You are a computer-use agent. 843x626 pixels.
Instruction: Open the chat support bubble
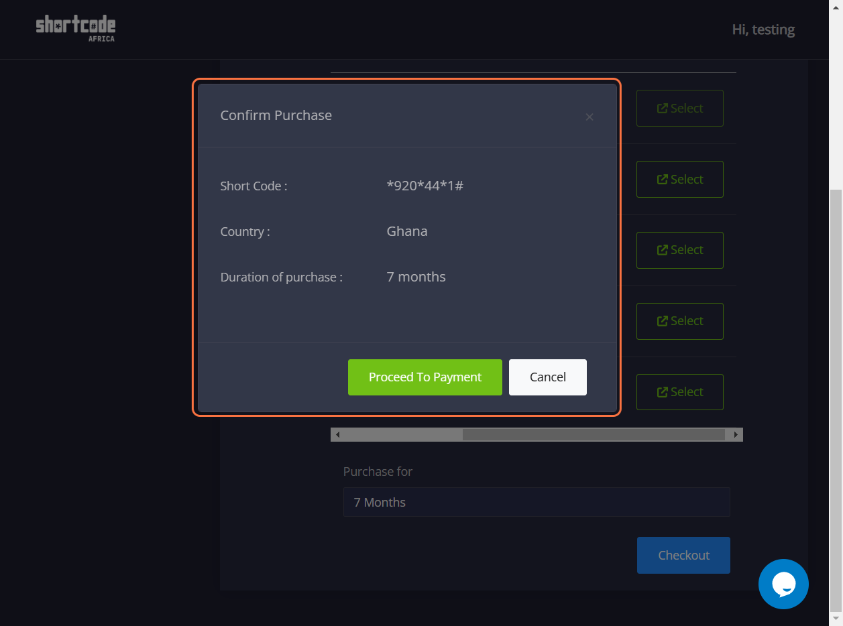tap(783, 584)
